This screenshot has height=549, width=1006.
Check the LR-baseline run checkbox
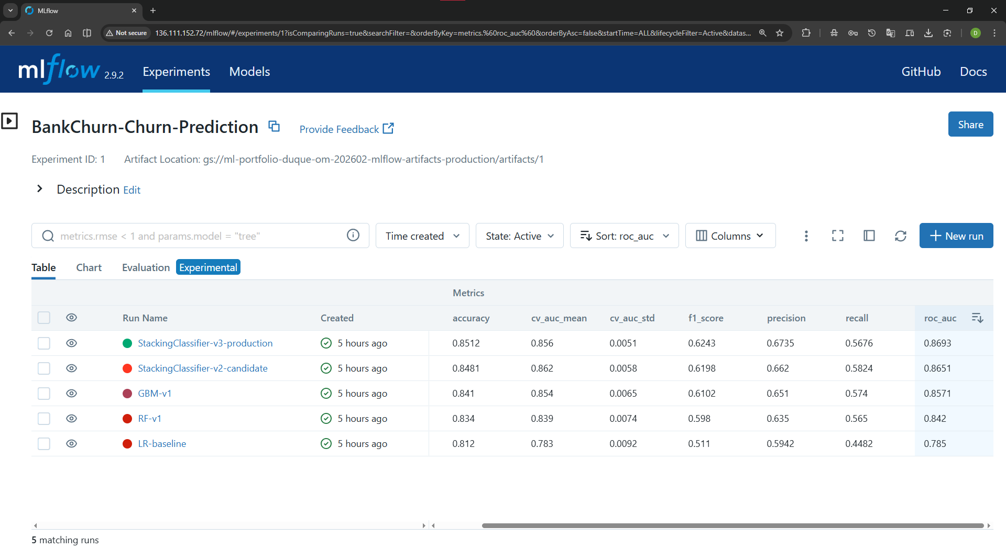pyautogui.click(x=44, y=444)
